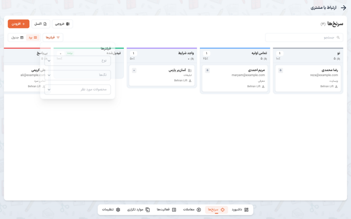Click count badge in نو column header
The width and height of the screenshot is (351, 219).
[280, 53]
